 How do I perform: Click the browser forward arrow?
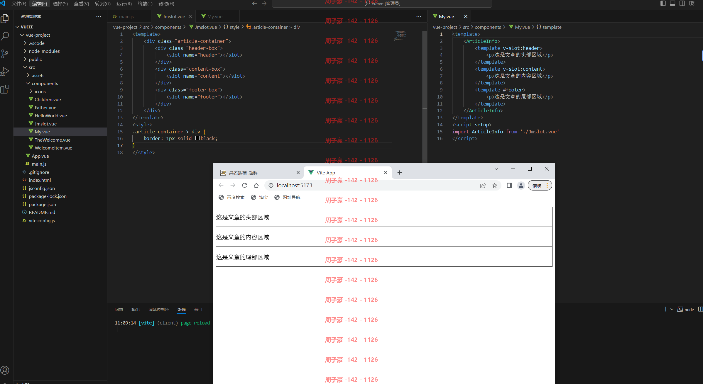(233, 185)
